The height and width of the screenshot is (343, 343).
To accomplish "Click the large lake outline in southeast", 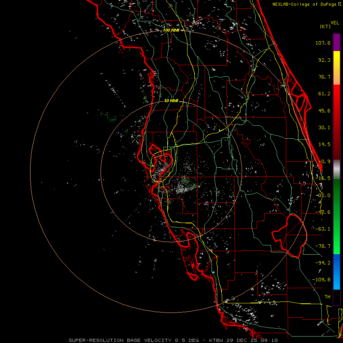I will tap(290, 236).
